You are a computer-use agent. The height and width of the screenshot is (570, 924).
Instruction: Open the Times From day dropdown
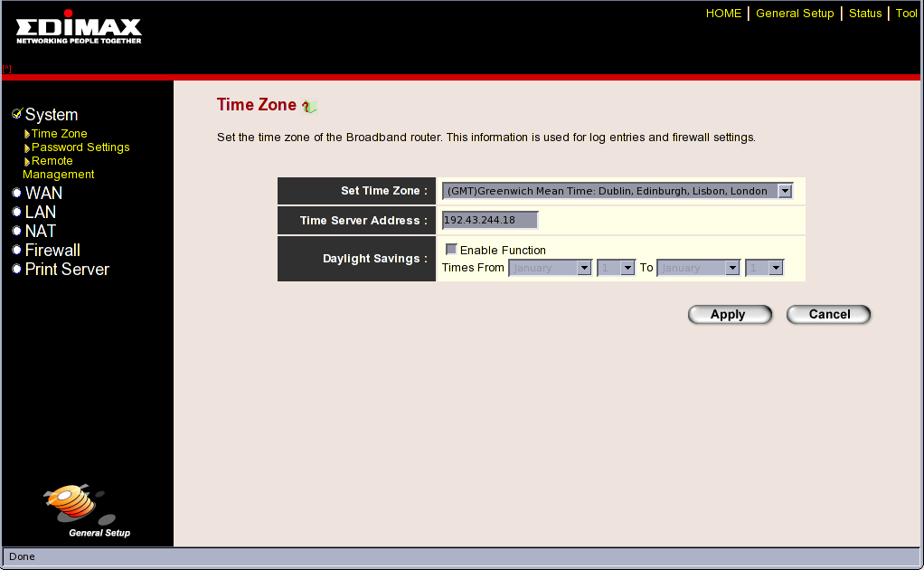[616, 268]
